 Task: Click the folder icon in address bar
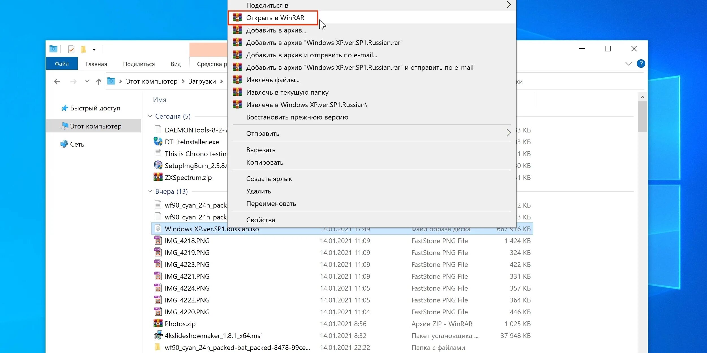coord(111,81)
